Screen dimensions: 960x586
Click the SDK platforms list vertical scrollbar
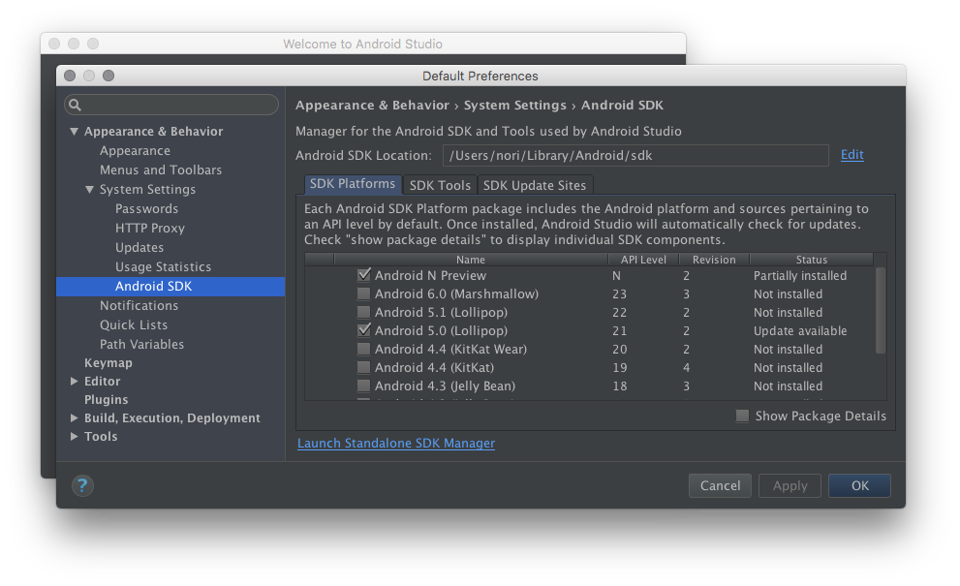pyautogui.click(x=881, y=311)
